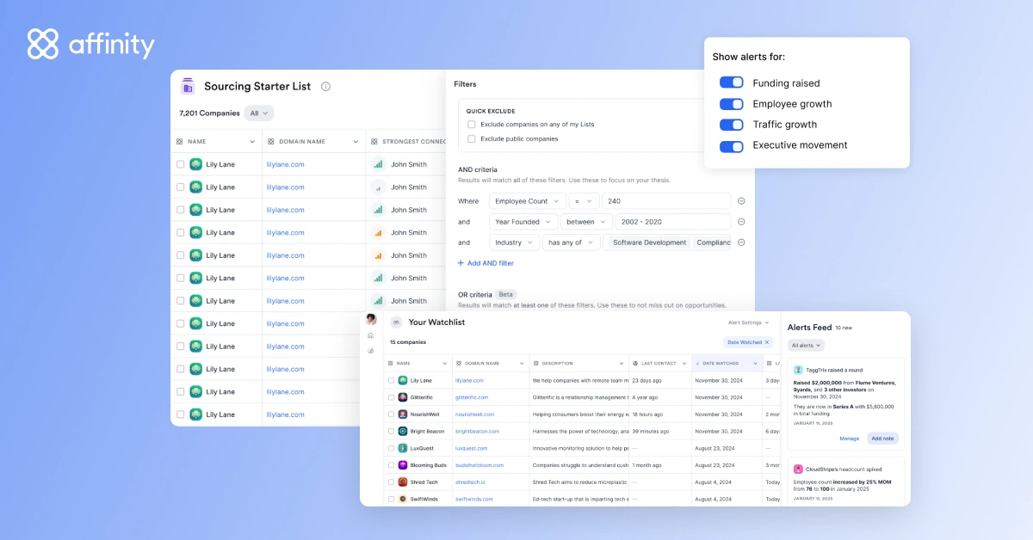The image size is (1033, 540).
Task: Open the budsthatbloom.com link
Action: (x=479, y=465)
